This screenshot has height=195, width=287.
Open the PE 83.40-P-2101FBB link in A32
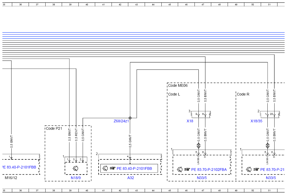[x=134, y=168]
